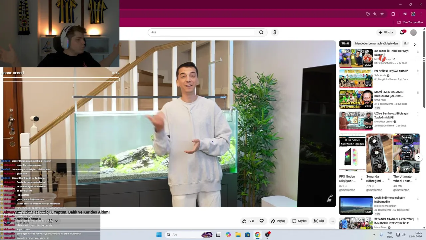Like the video with 19 B likes

click(x=248, y=221)
